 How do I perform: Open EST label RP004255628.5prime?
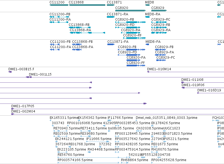coord(169,160)
